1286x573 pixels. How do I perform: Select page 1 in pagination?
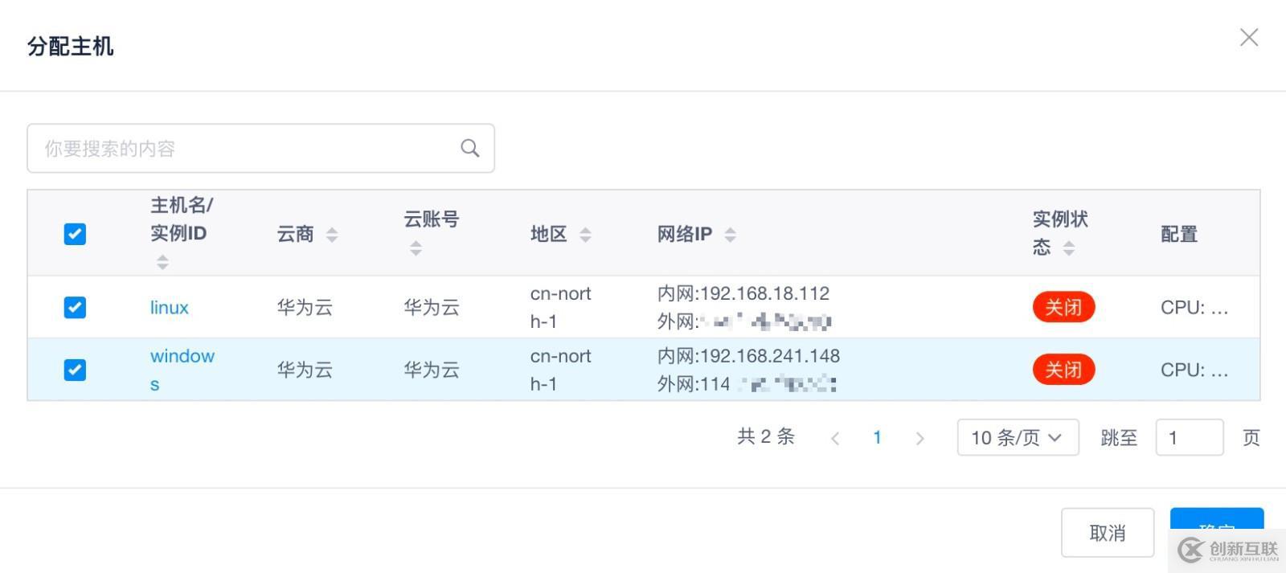coord(877,437)
